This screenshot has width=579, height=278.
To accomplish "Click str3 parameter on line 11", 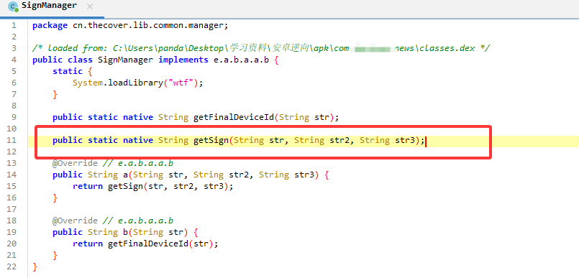I will pos(406,140).
